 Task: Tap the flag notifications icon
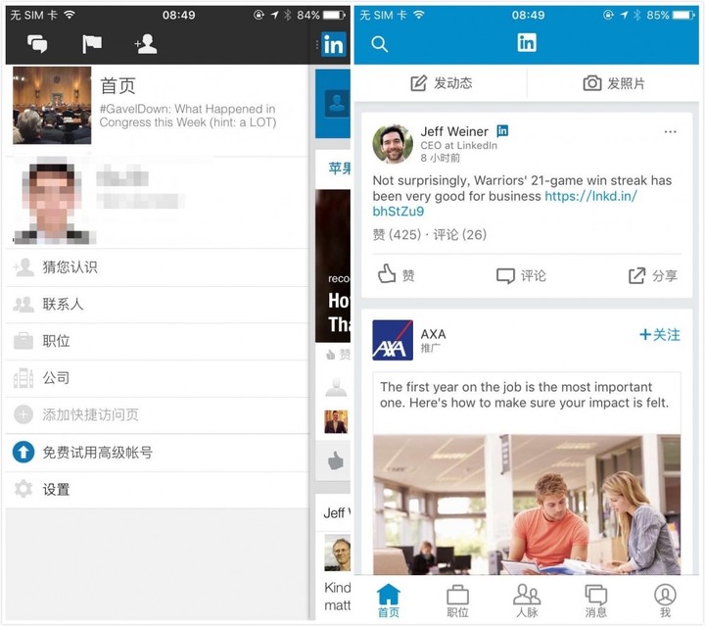(91, 44)
